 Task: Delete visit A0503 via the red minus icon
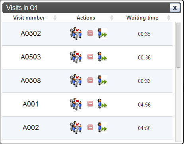coord(90,57)
